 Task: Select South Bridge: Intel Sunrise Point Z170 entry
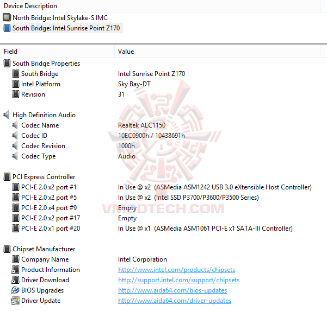pos(66,28)
